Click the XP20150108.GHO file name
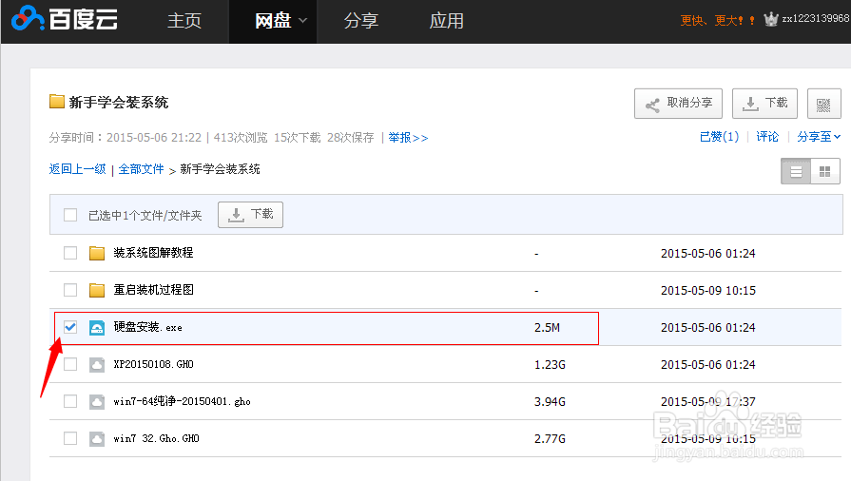 [154, 364]
